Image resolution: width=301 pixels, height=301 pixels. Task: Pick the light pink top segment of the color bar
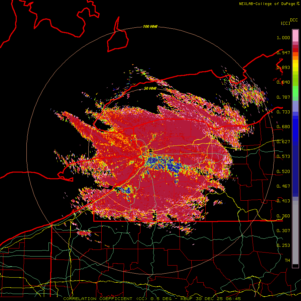[295, 35]
